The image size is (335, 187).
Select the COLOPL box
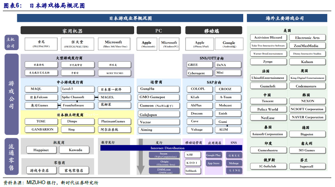click(200, 89)
